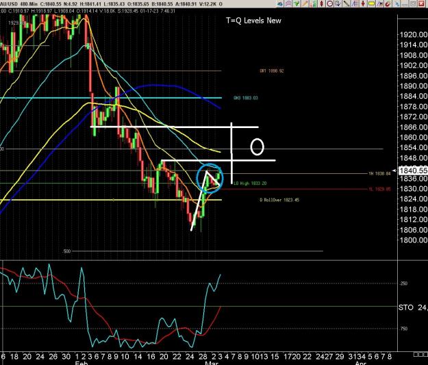Click the 'YH 1838.84' level label

379,174
